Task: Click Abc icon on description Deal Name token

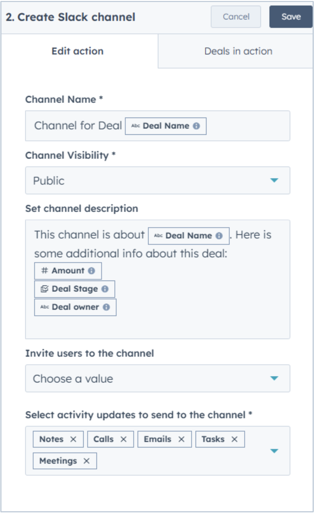Action: click(158, 236)
